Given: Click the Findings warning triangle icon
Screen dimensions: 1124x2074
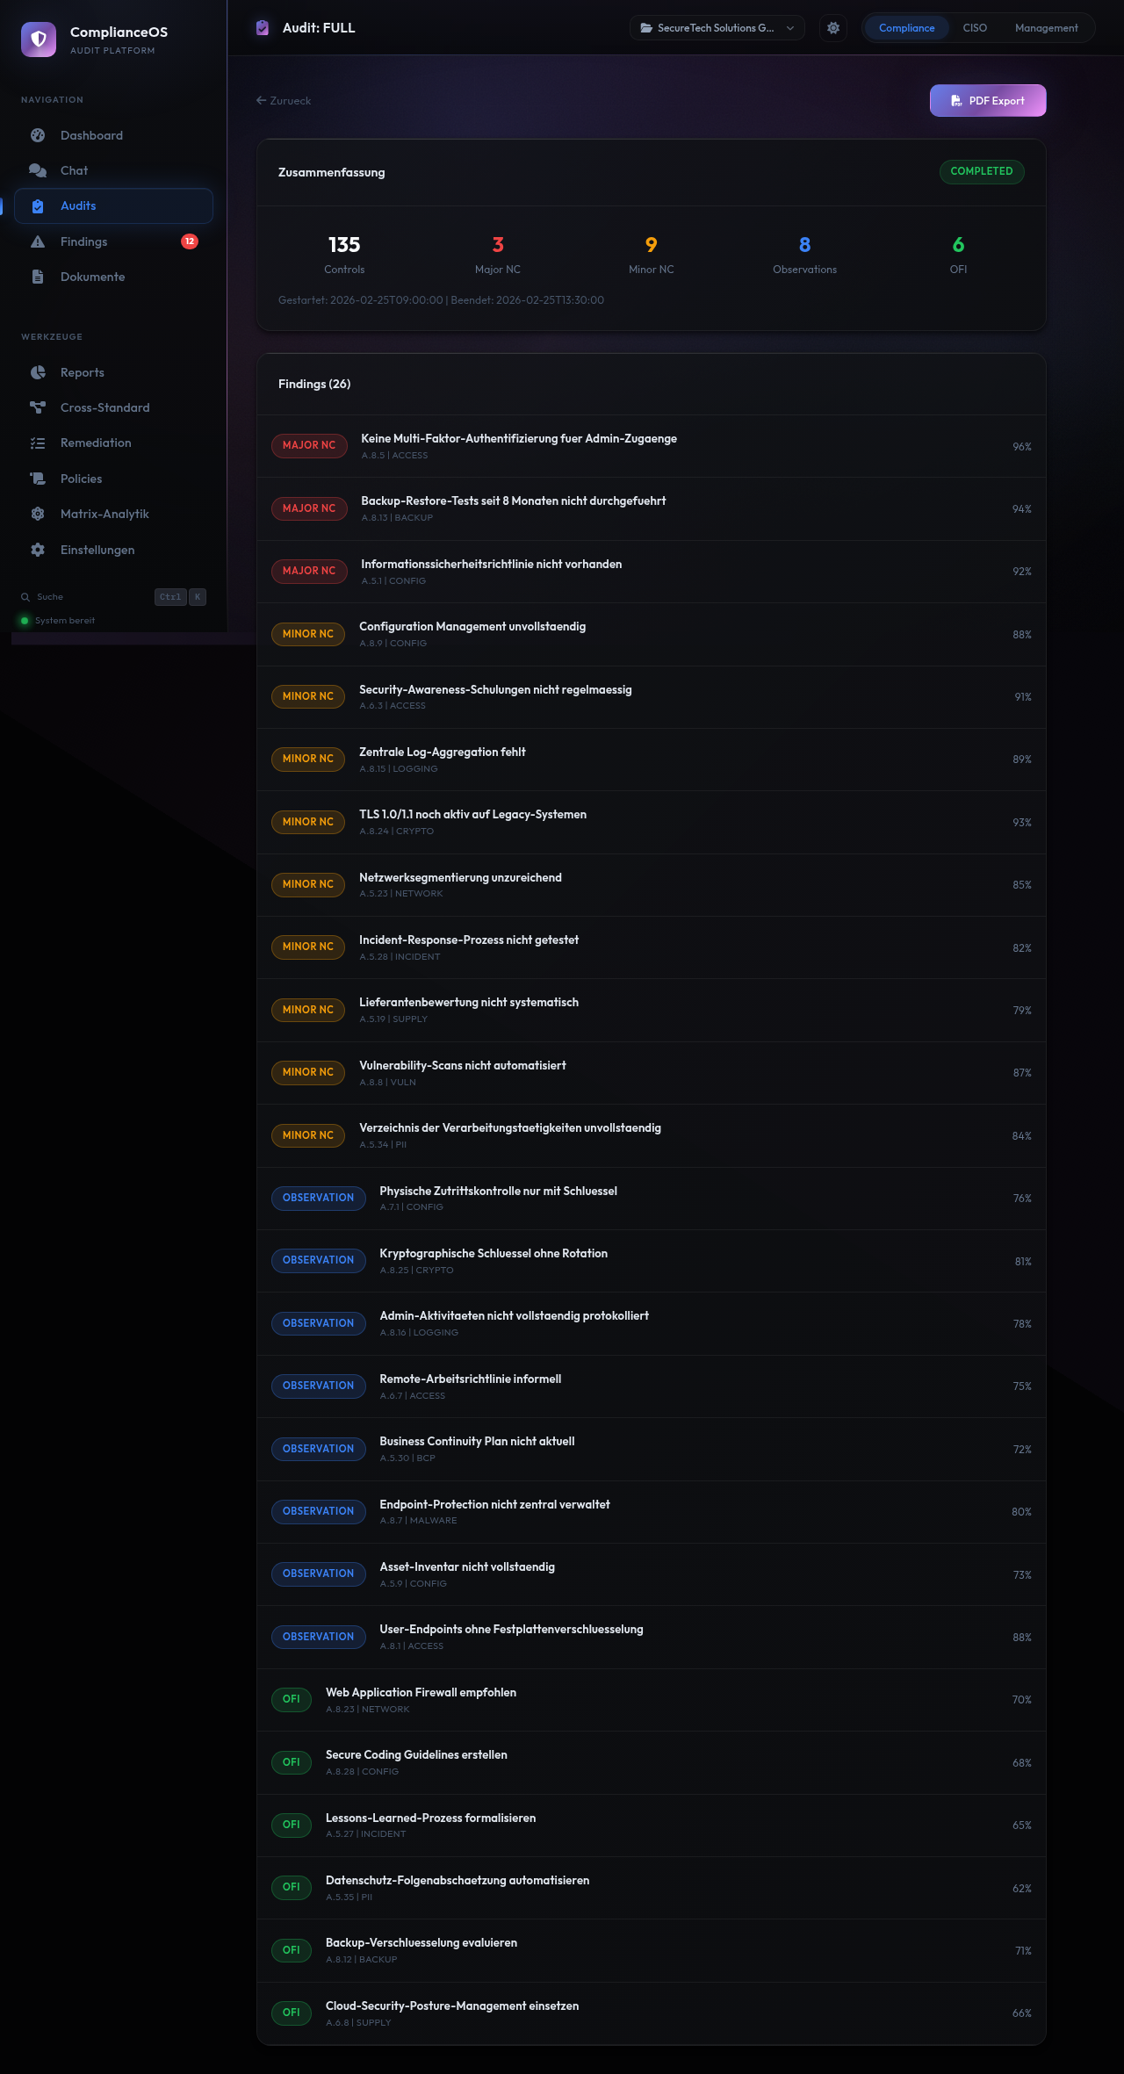Looking at the screenshot, I should point(38,241).
